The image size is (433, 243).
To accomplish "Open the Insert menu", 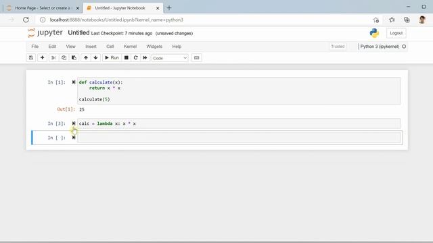I will [91, 47].
